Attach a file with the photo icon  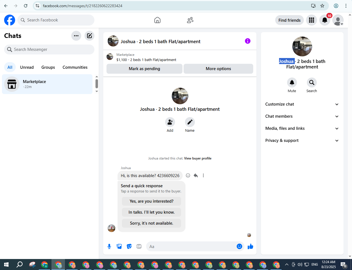(119, 246)
